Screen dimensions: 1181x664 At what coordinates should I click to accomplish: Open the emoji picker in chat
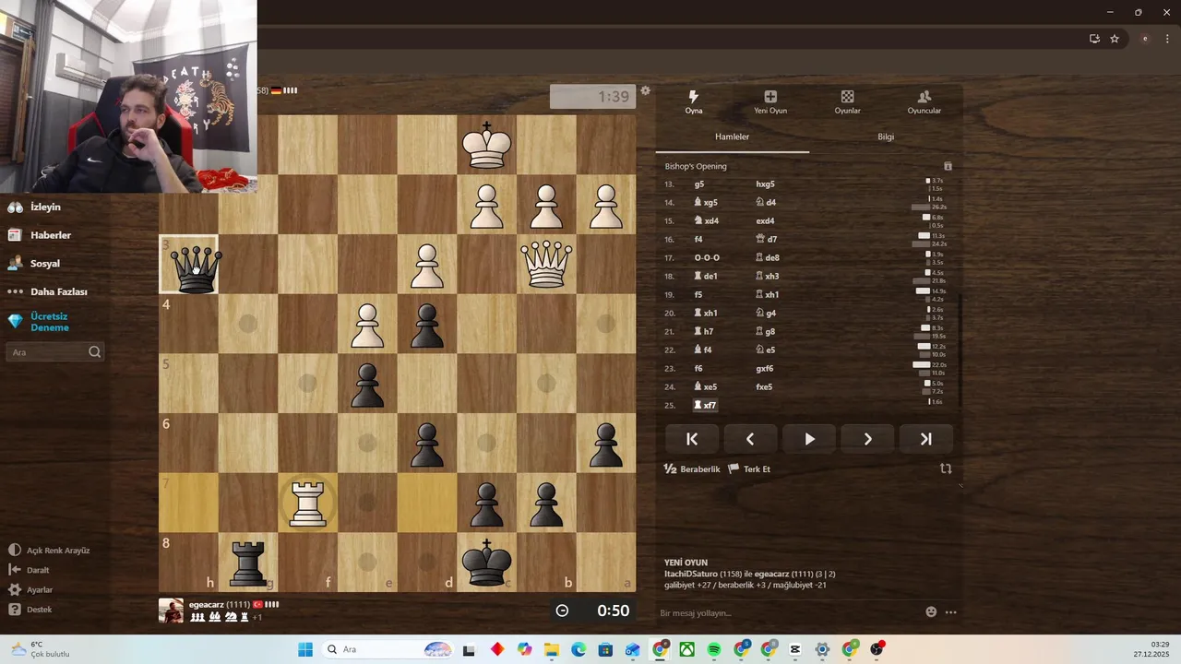(931, 611)
